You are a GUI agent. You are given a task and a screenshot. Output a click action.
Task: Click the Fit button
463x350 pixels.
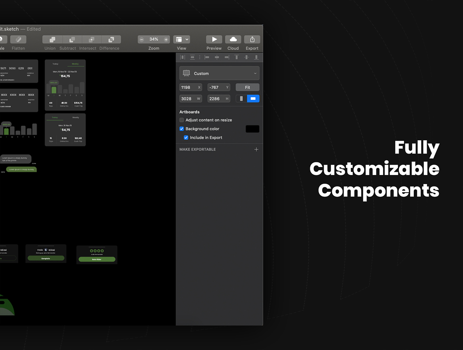pyautogui.click(x=247, y=87)
